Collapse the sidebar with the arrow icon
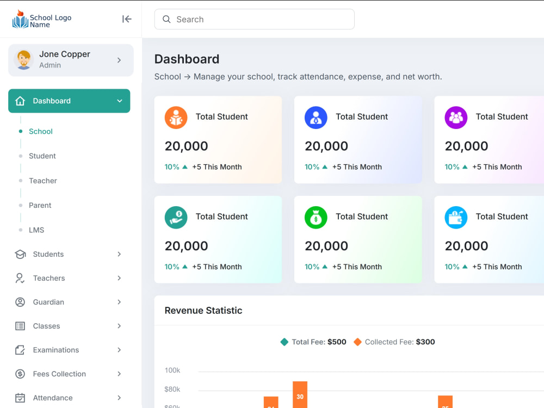This screenshot has width=544, height=408. 127,19
